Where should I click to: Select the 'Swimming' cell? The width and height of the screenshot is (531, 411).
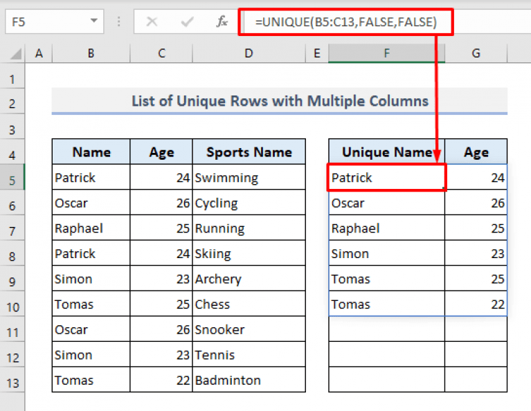(249, 177)
